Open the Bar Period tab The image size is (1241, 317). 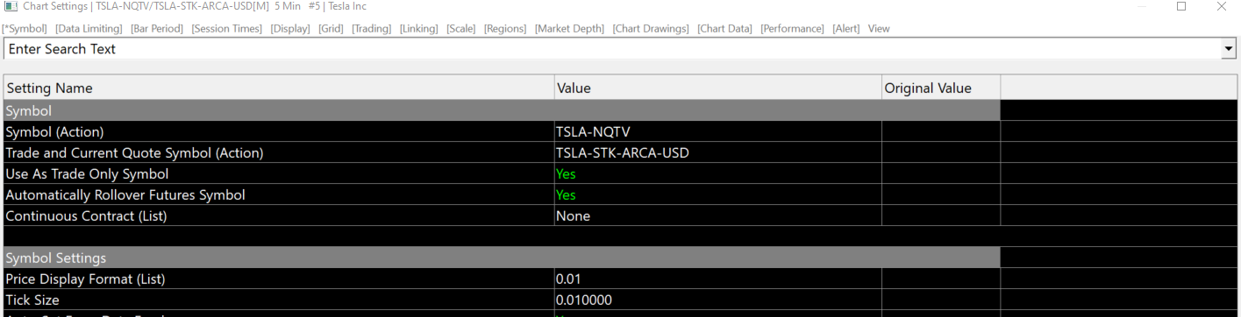(157, 29)
